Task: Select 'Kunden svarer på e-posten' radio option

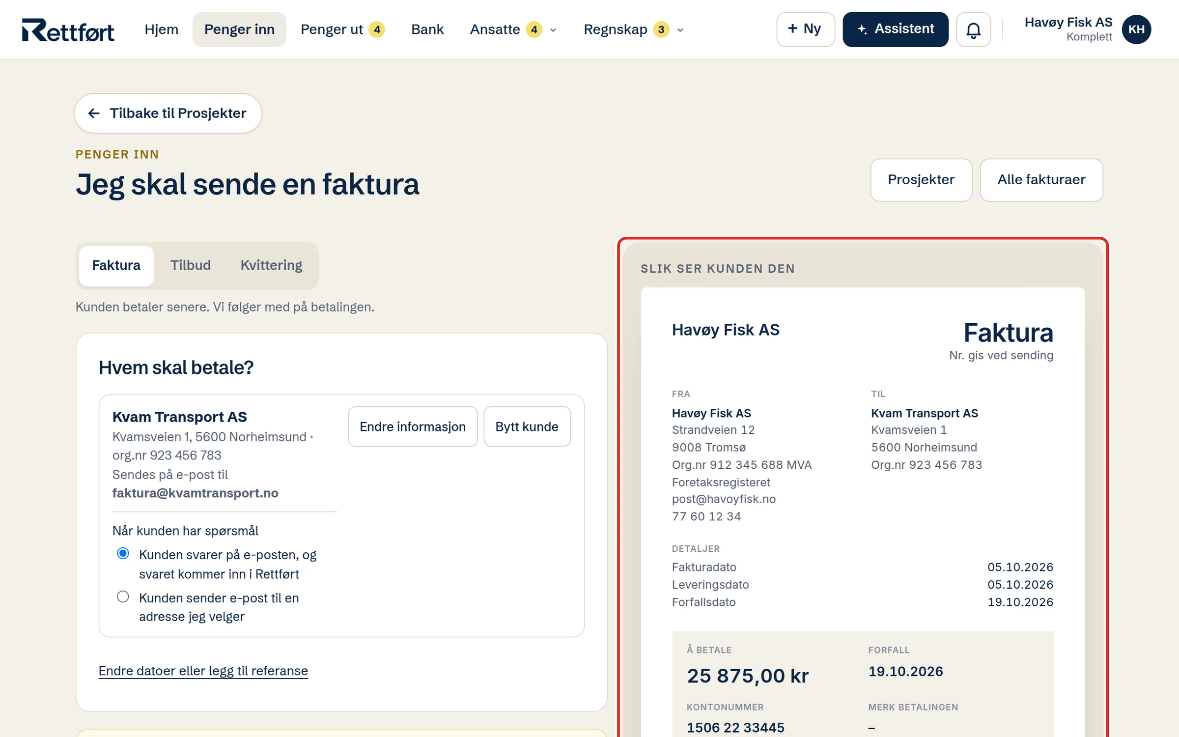Action: pos(123,554)
